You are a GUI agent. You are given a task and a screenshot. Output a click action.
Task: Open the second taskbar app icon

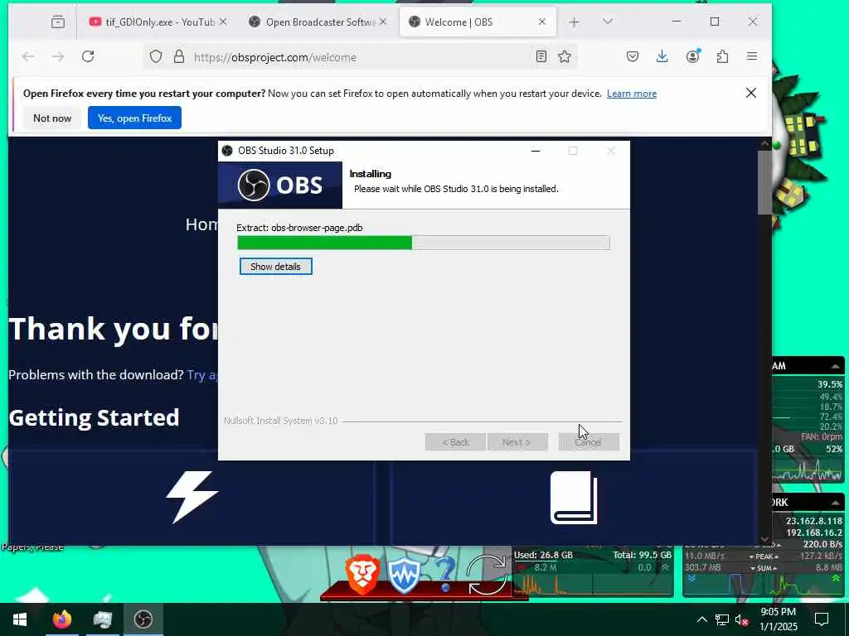[102, 619]
